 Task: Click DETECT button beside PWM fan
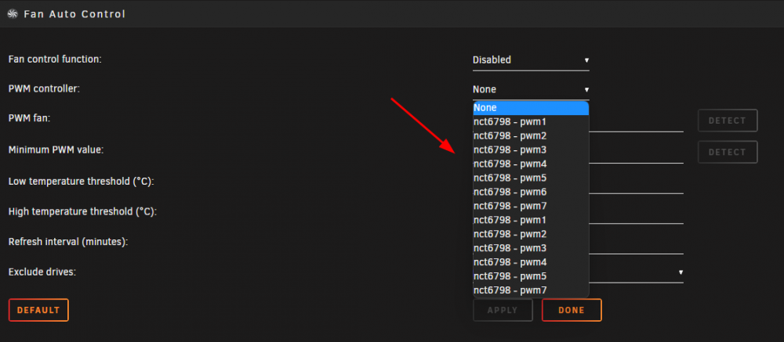coord(728,121)
